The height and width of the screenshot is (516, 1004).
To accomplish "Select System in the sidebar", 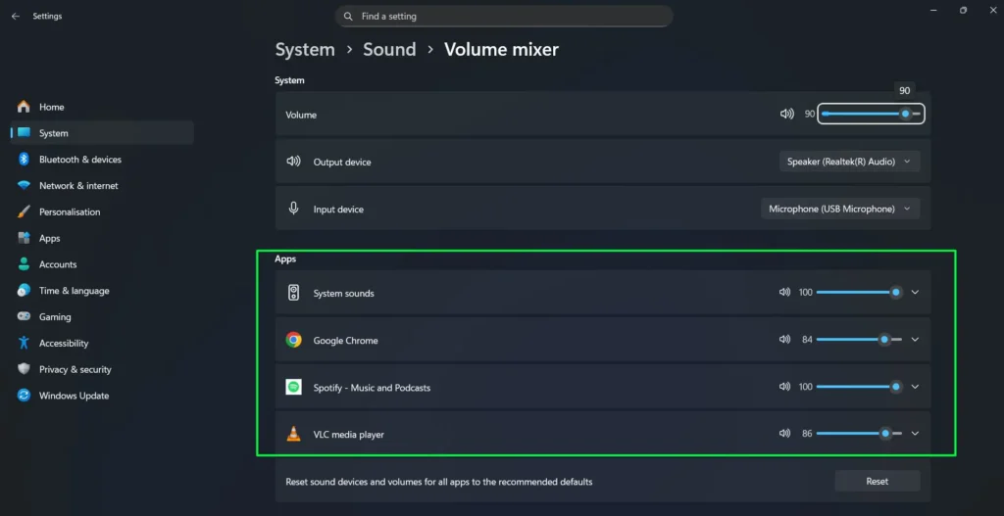I will 102,133.
